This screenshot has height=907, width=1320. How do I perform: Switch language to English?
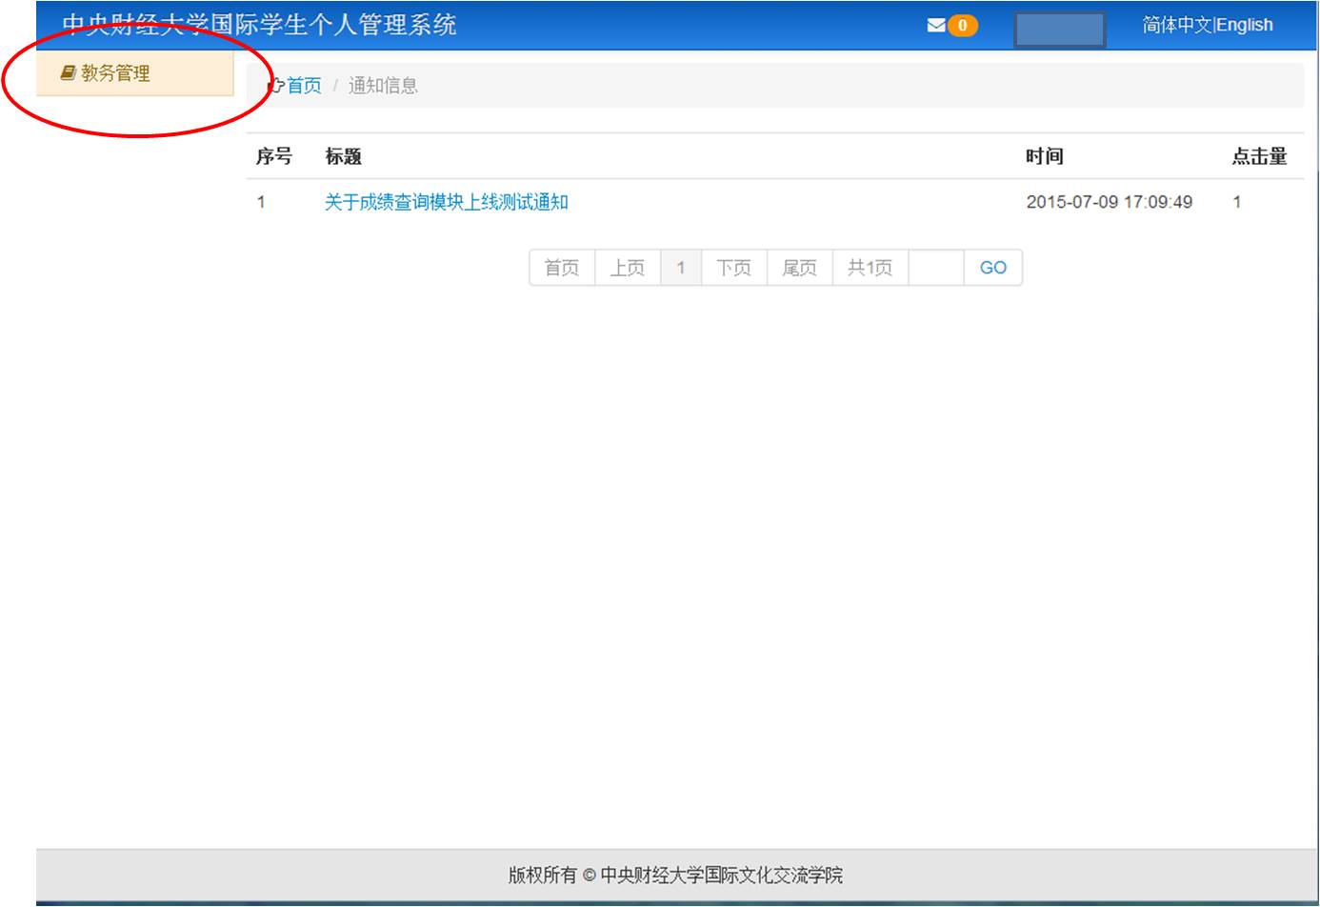tap(1245, 26)
